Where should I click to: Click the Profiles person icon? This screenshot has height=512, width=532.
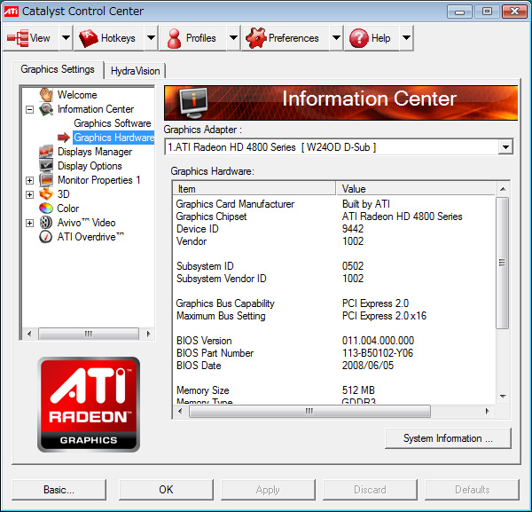click(175, 38)
